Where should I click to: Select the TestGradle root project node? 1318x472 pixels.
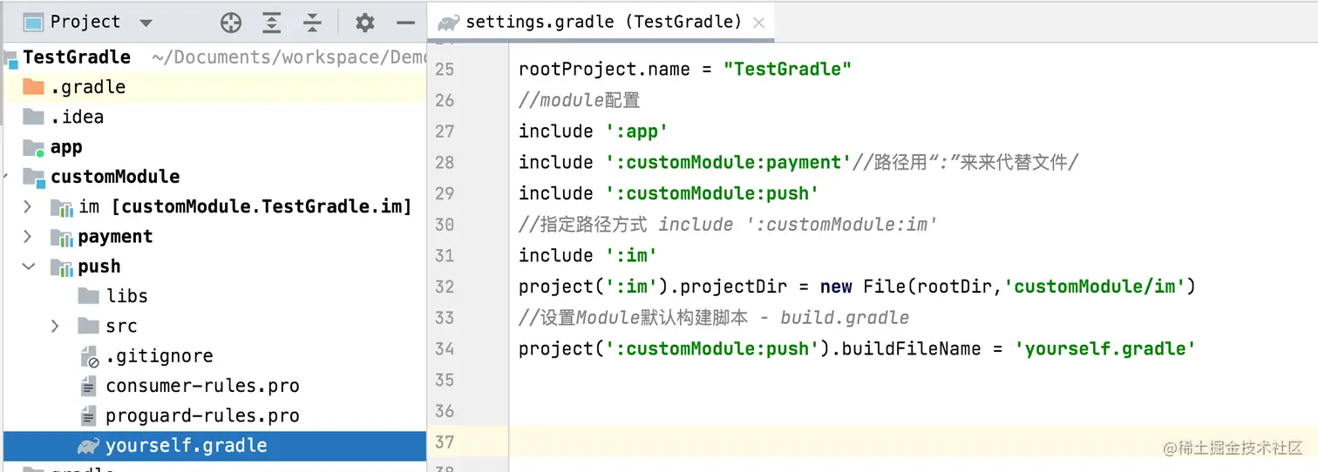[x=77, y=57]
